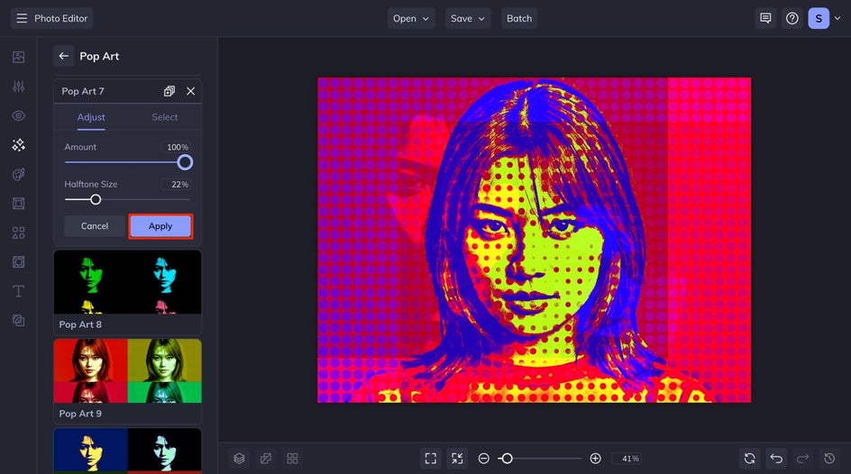The image size is (851, 474).
Task: Click the fill screen collapse arrows icon
Action: click(x=457, y=459)
